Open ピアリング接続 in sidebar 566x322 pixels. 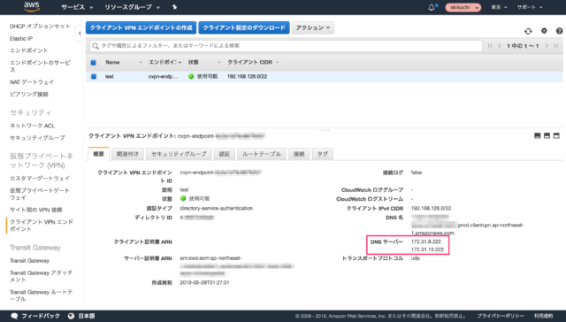29,95
